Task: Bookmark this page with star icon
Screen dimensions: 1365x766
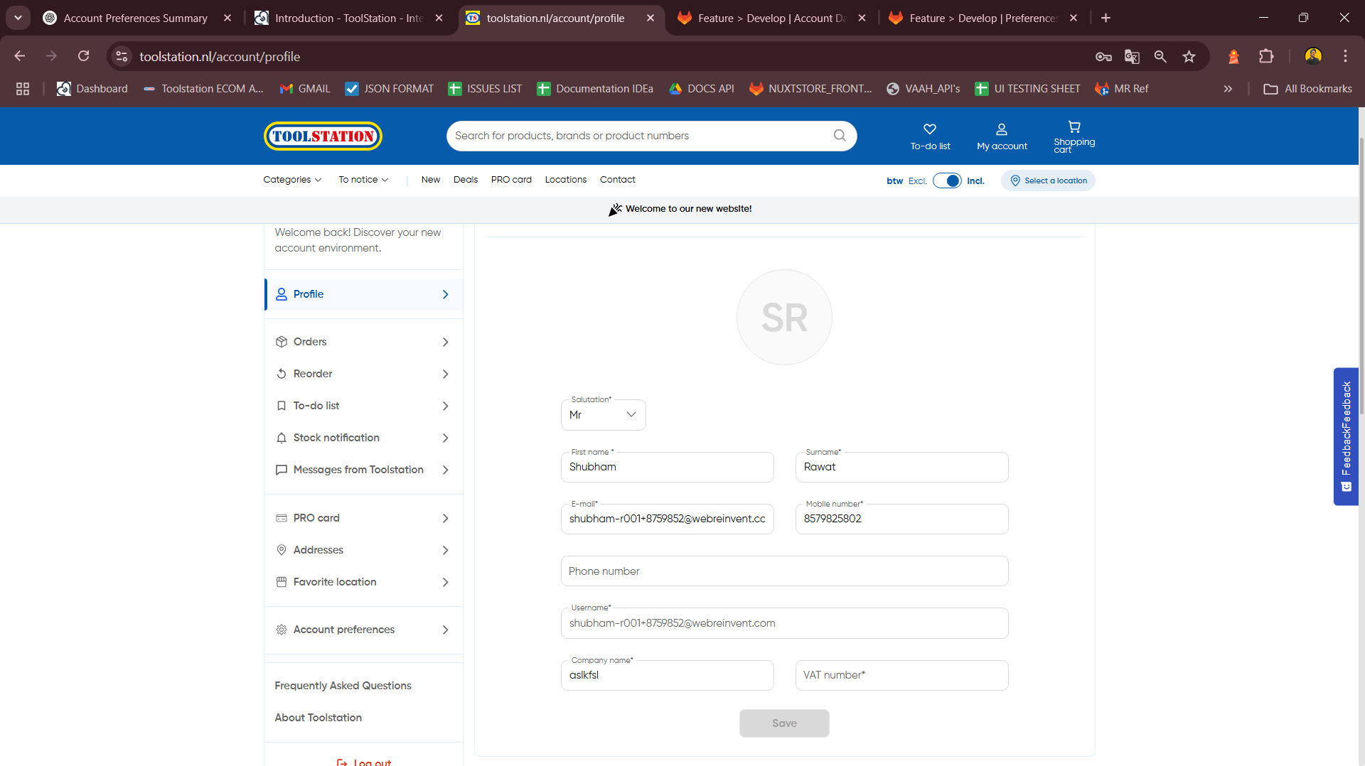Action: [1189, 57]
